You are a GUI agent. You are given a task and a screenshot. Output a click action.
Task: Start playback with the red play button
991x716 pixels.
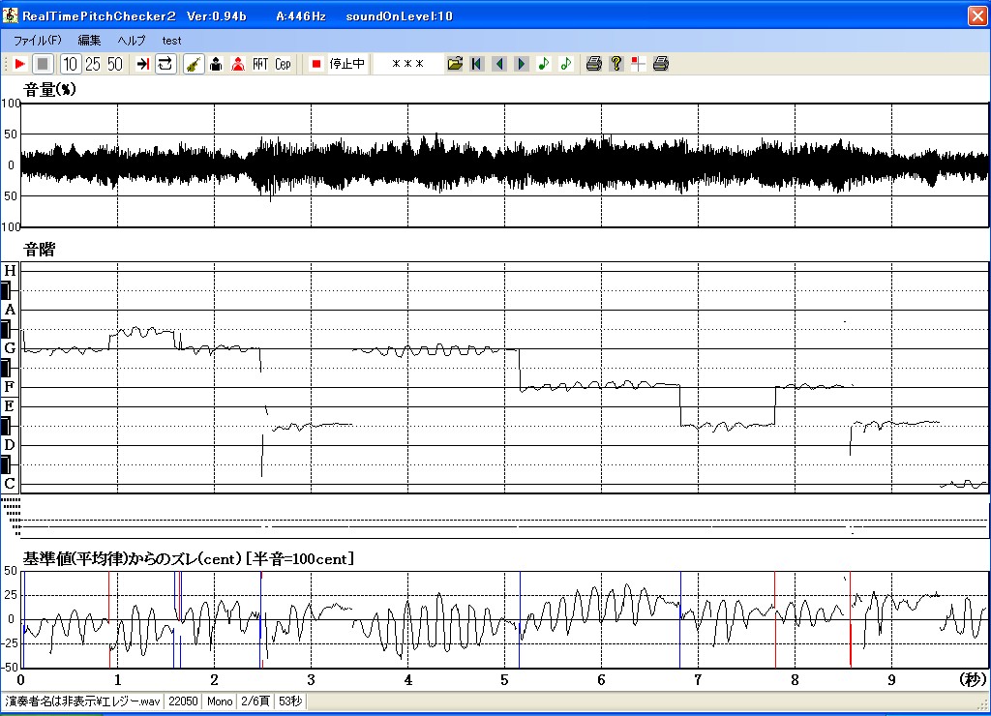pos(19,64)
